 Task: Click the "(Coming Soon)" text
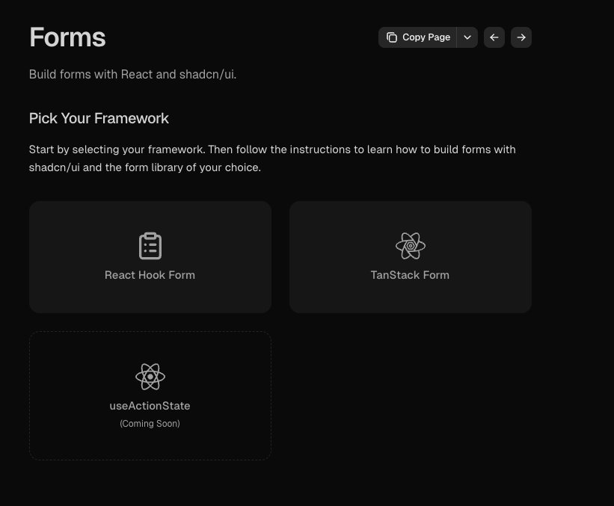[150, 424]
